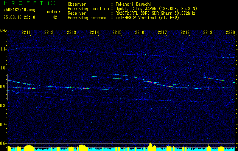Select the 2215 time label
The image size is (238, 151).
point(117,32)
